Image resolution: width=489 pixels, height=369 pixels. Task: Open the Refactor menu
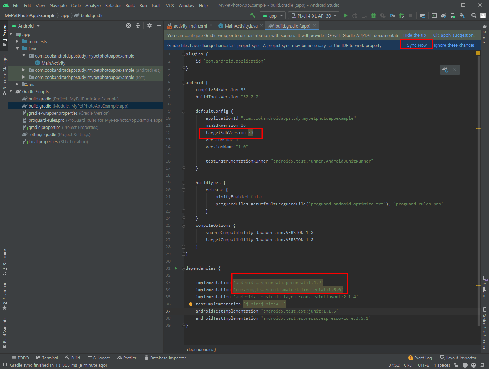(x=113, y=5)
